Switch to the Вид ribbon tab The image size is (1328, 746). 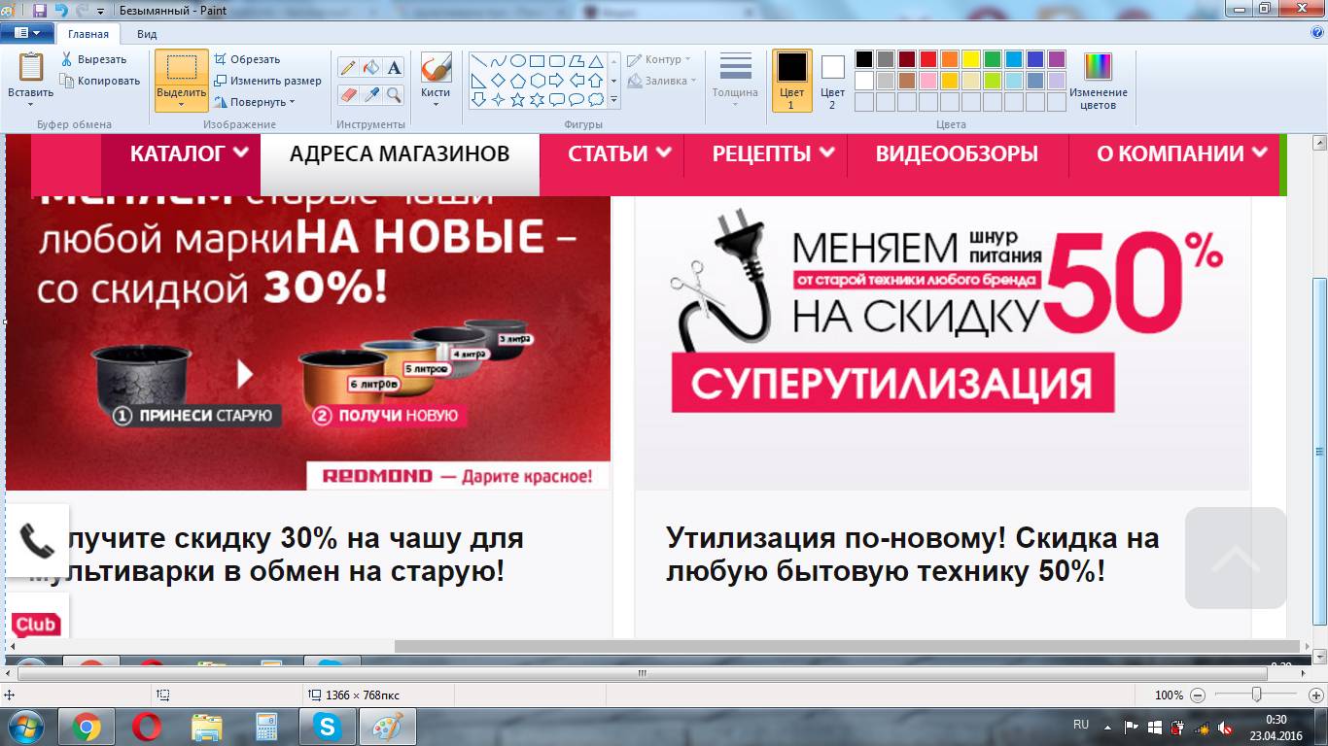pos(147,34)
